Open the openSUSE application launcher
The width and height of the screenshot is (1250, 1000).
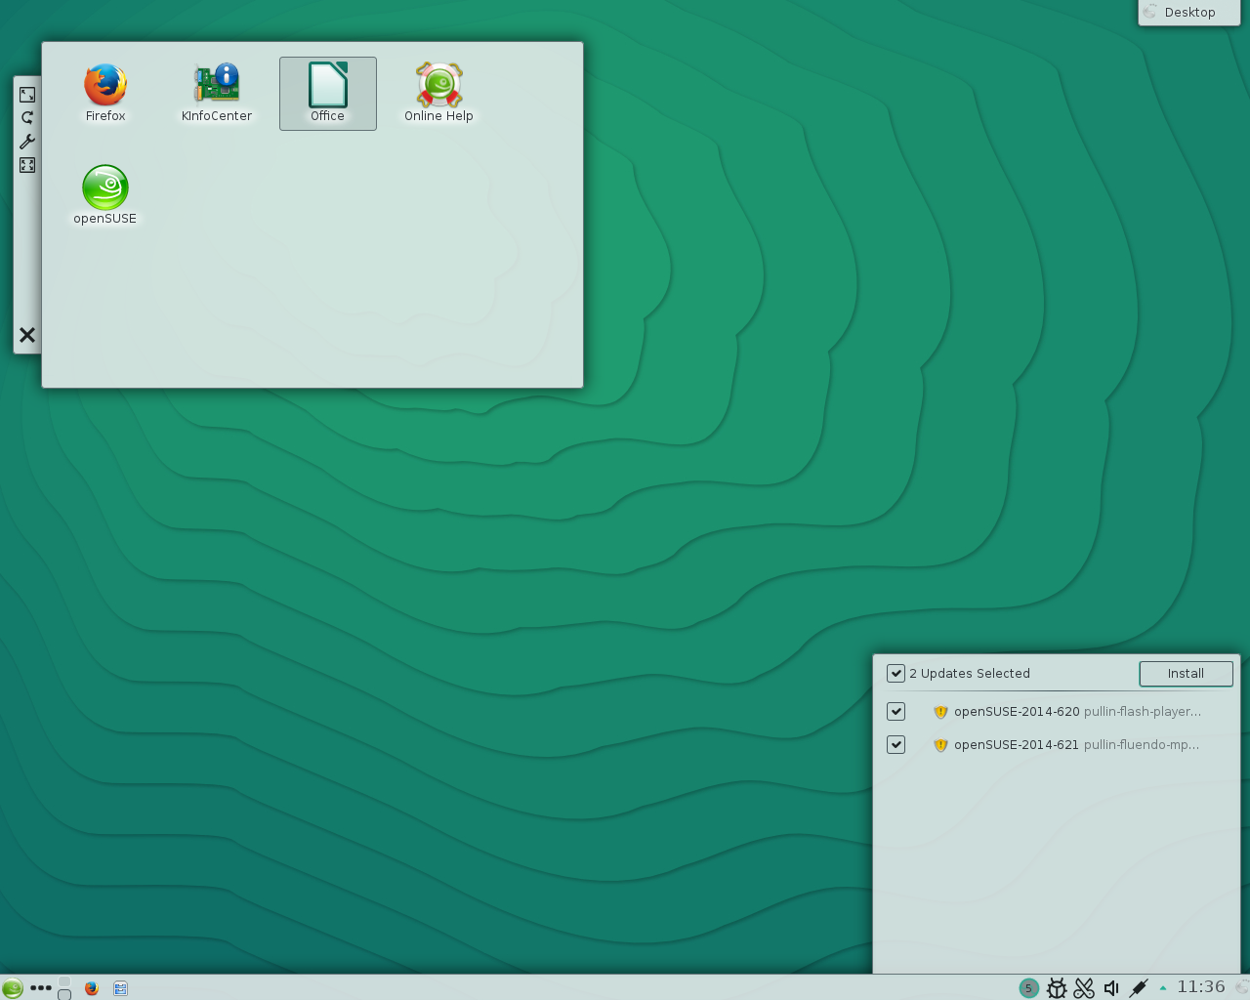point(12,988)
